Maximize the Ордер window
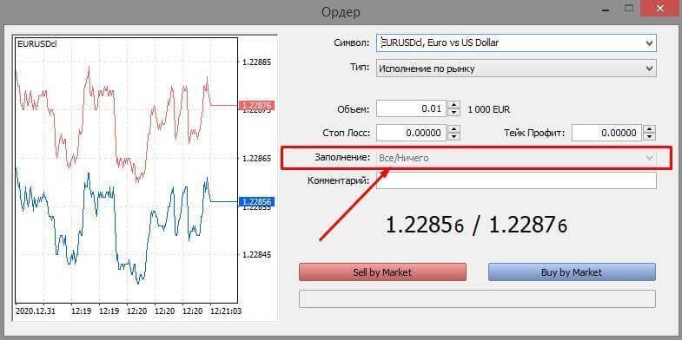The height and width of the screenshot is (340, 682). 629,8
